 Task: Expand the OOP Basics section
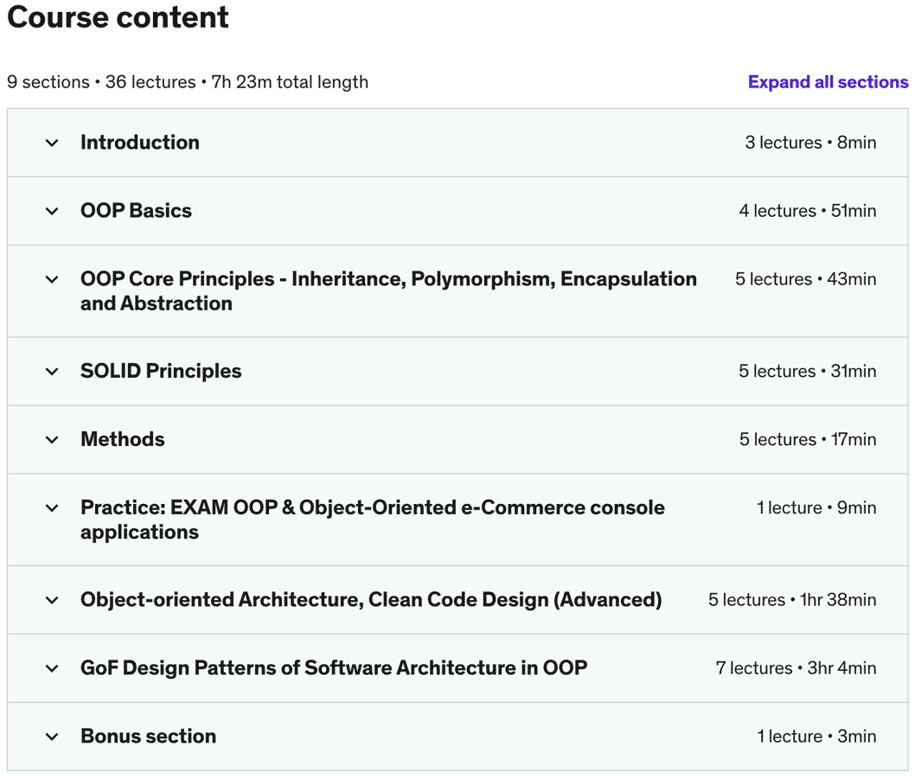coord(136,211)
